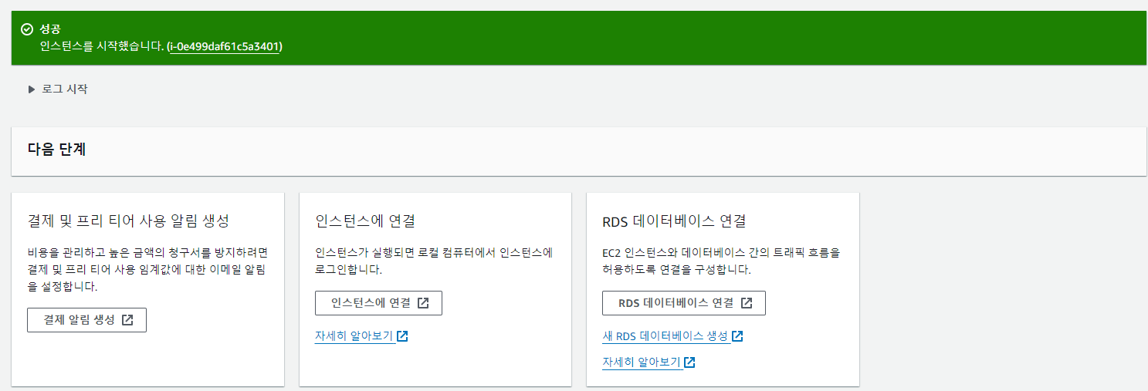
Task: Click the description starting EC2 인스턴스와 데이터베이스
Action: (x=721, y=261)
